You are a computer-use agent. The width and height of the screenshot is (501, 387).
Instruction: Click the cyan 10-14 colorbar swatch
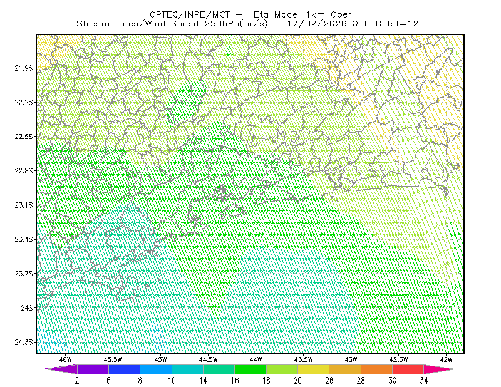(187, 369)
